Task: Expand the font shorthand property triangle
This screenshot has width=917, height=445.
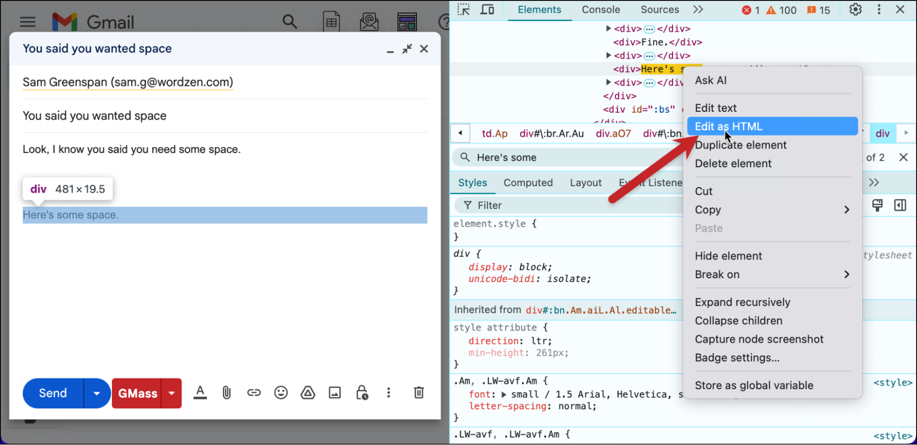Action: [x=504, y=394]
